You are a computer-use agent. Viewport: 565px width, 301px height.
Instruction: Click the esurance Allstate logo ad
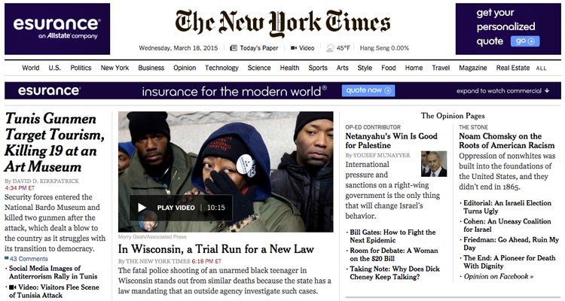57,29
